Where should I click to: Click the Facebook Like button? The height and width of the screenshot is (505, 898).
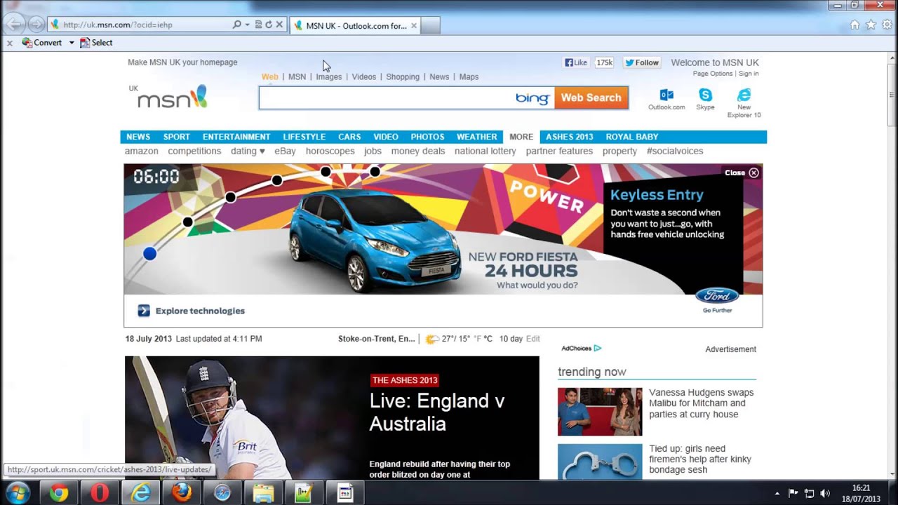tap(576, 62)
